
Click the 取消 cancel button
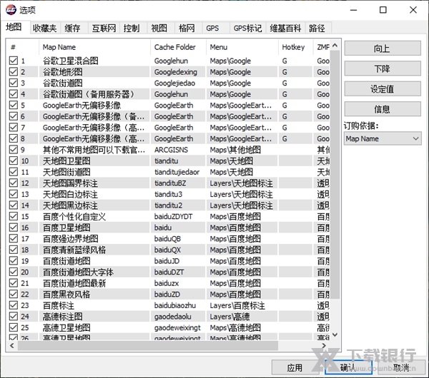pos(401,367)
